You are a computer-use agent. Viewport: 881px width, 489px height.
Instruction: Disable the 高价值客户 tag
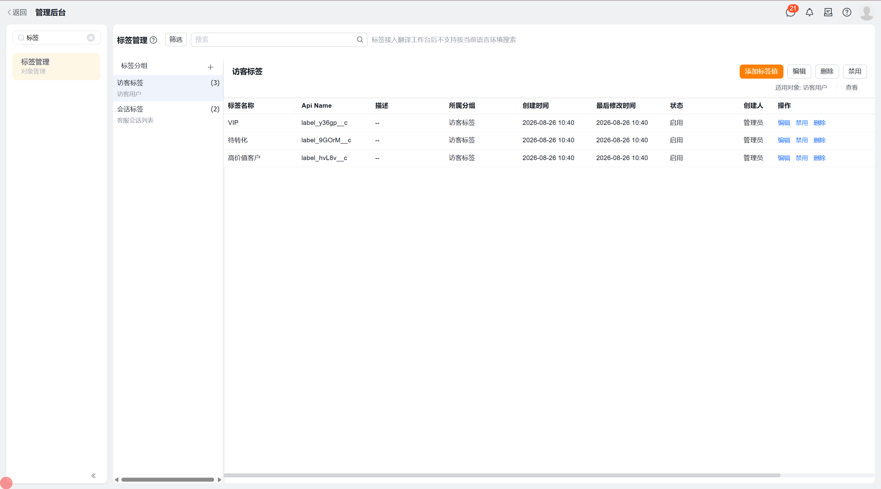801,158
